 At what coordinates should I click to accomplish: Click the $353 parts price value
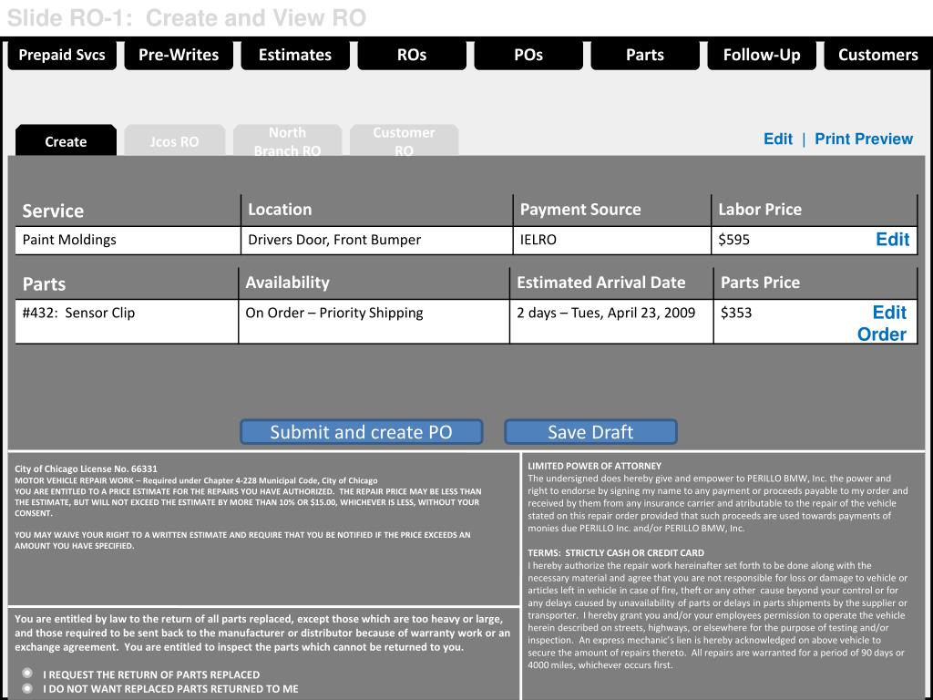[736, 314]
